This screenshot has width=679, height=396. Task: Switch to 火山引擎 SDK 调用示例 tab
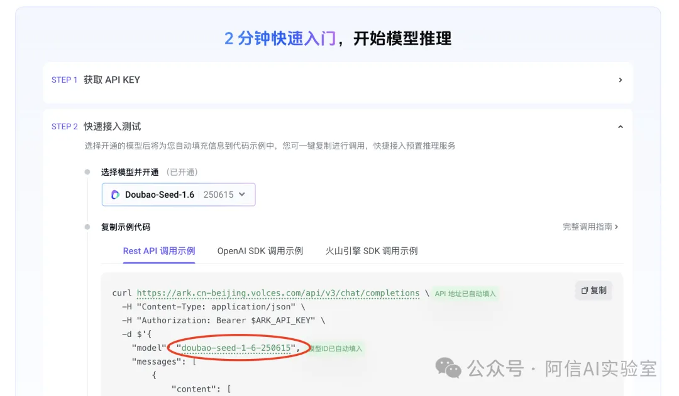[371, 251]
